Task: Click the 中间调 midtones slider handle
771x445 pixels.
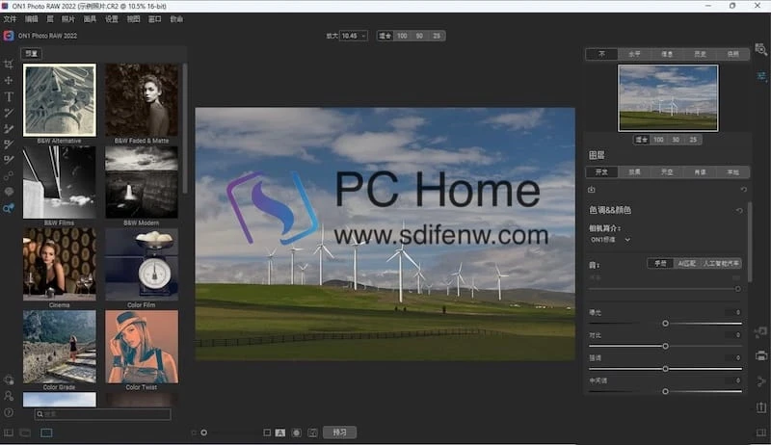Action: [665, 391]
